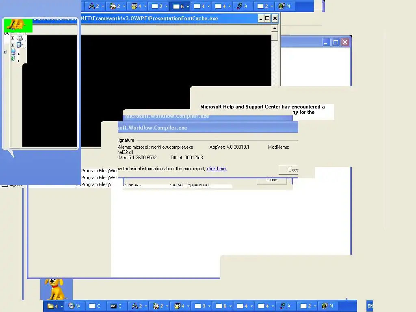Click the 'Ver: 5.1.2600.6532' text

pos(137,158)
